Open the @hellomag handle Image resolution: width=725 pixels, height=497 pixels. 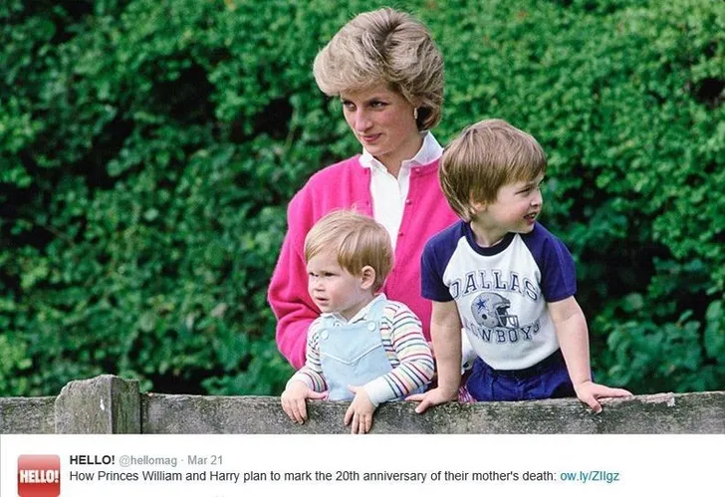[x=148, y=460]
